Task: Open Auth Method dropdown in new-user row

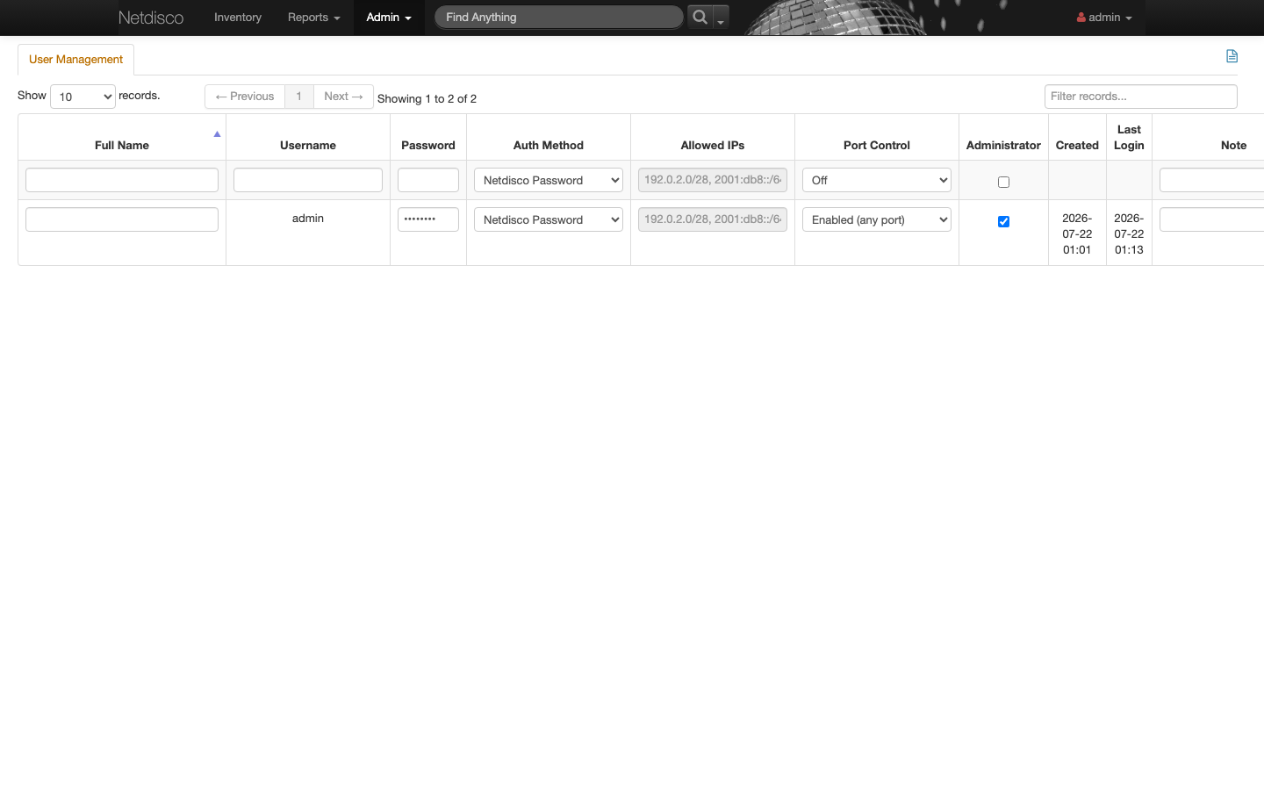Action: pos(549,180)
